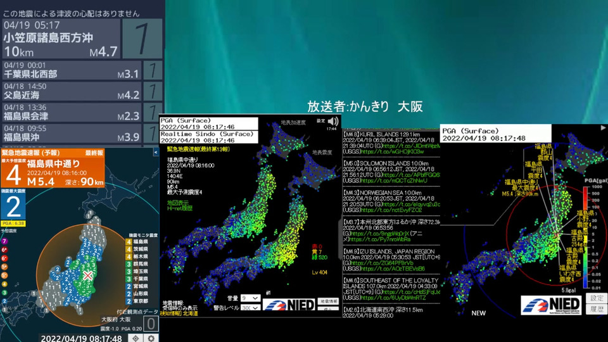The image size is (608, 342).
Task: Click the purple intensity 7 legend circle
Action: 4,241
